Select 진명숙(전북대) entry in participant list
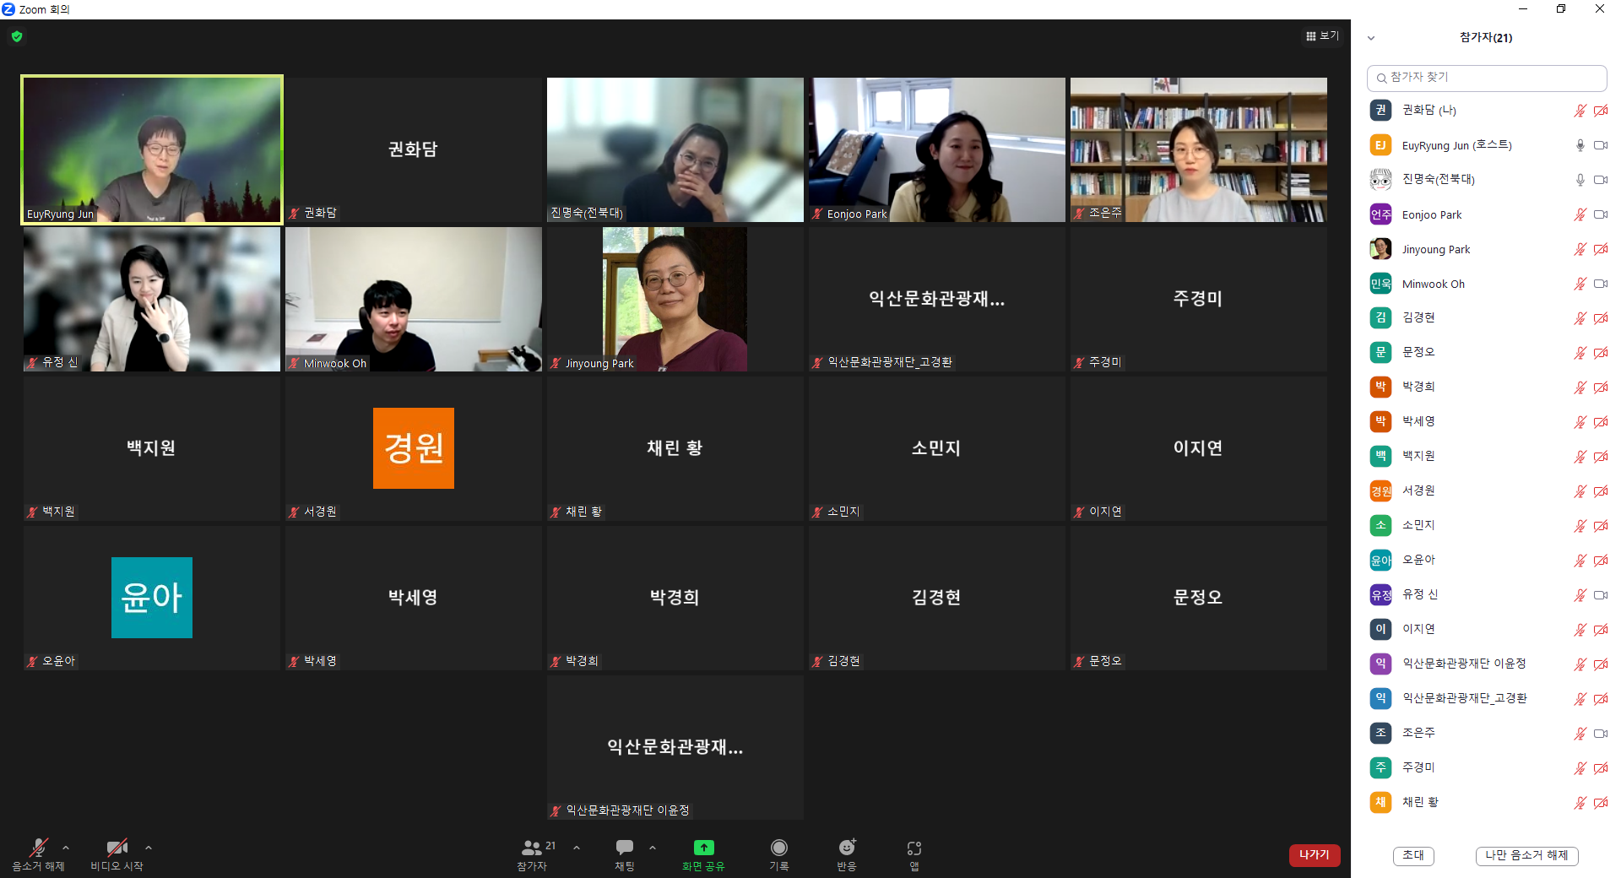Screen dimensions: 1621x878 tap(1438, 179)
